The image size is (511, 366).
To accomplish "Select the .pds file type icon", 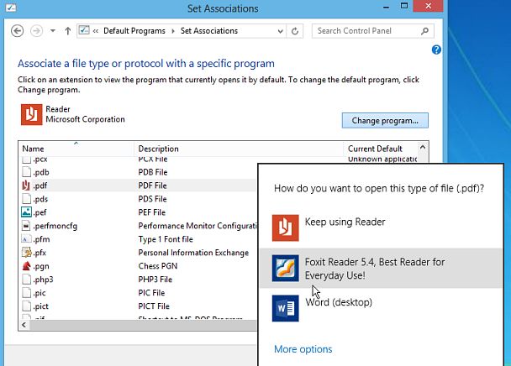I will point(26,199).
